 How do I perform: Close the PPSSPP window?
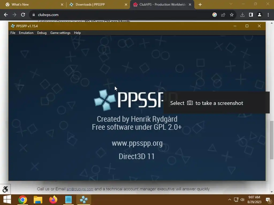pos(259,26)
